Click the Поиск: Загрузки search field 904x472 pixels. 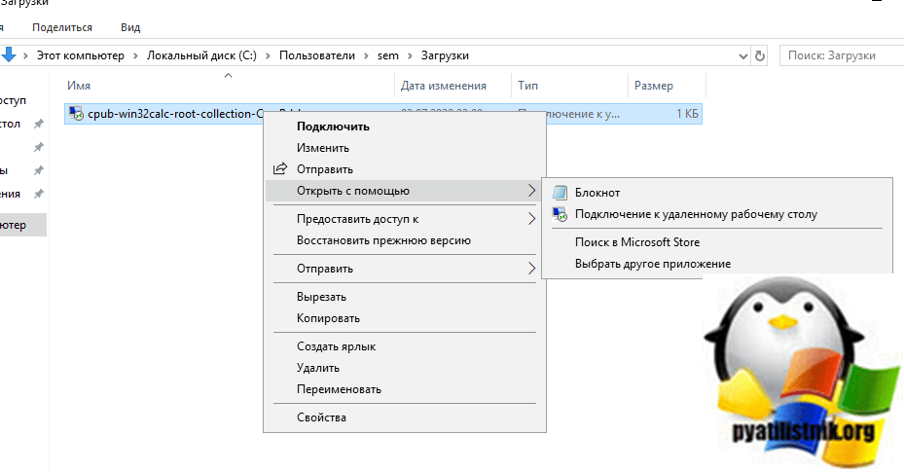click(837, 56)
